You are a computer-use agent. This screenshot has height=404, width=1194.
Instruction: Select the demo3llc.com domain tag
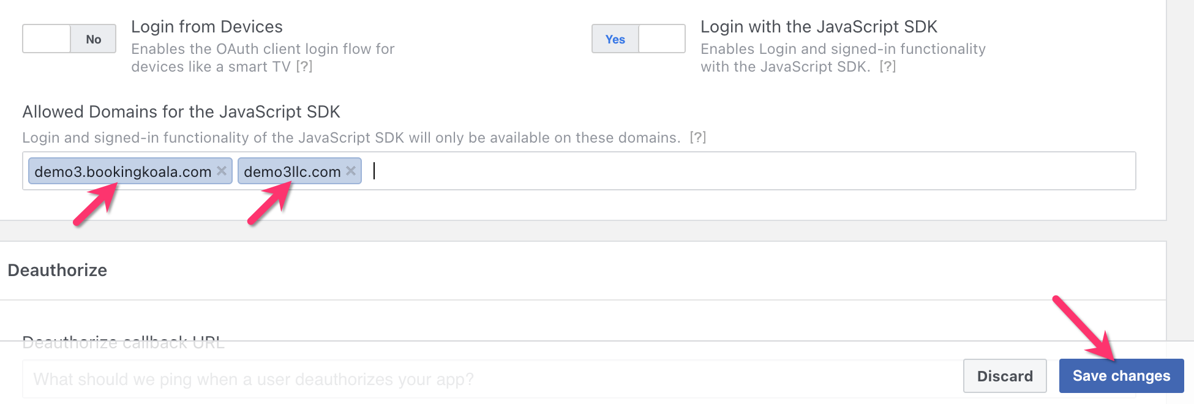click(292, 172)
